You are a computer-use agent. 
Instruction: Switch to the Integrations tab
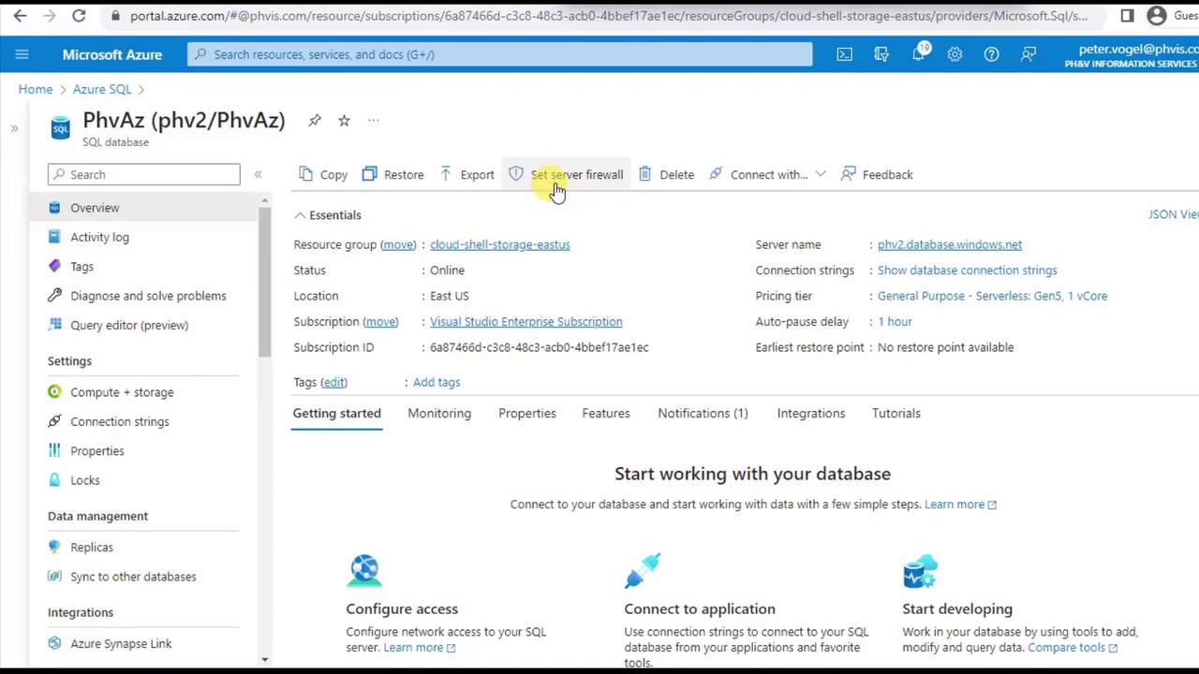point(811,413)
